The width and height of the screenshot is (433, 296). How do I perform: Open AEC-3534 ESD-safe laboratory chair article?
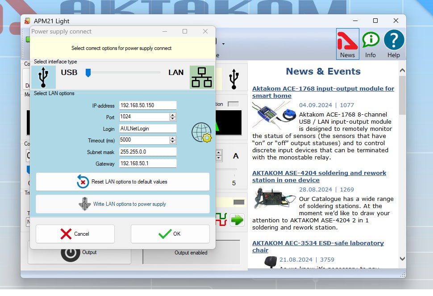click(318, 246)
